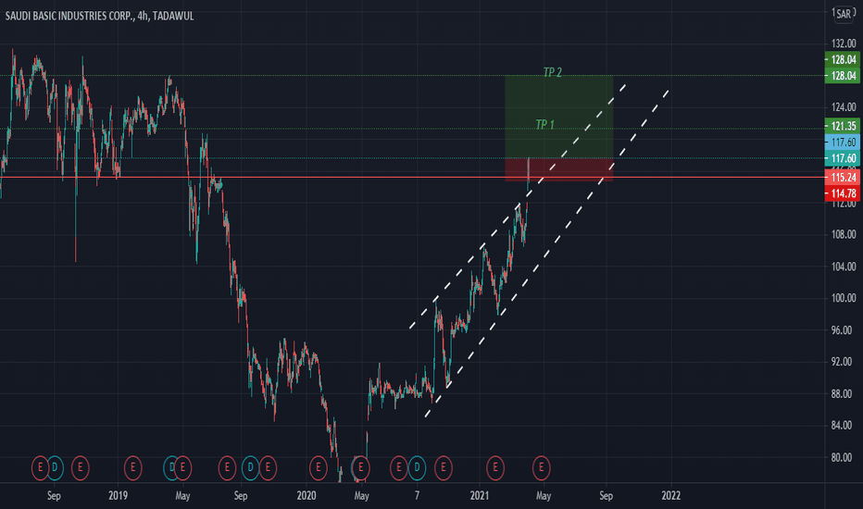
Task: Click the SAR currency label on price axis
Action: [x=844, y=14]
